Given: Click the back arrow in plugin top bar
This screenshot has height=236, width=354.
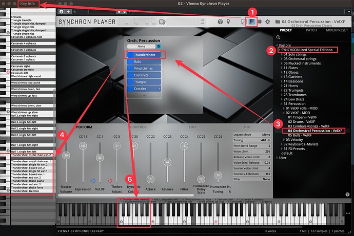Looking at the screenshot, I should coord(68,11).
